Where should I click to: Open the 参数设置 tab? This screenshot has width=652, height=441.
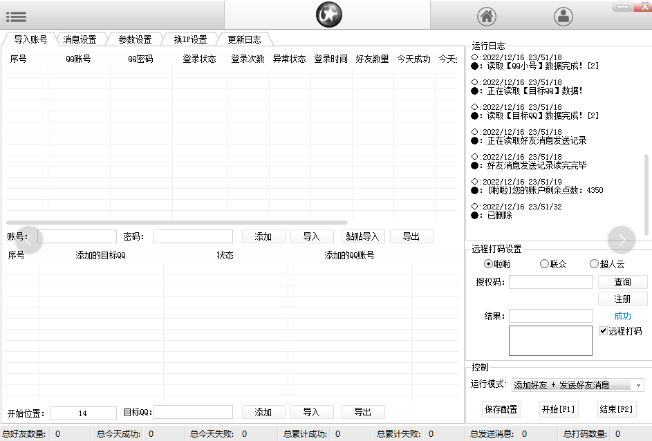point(135,39)
